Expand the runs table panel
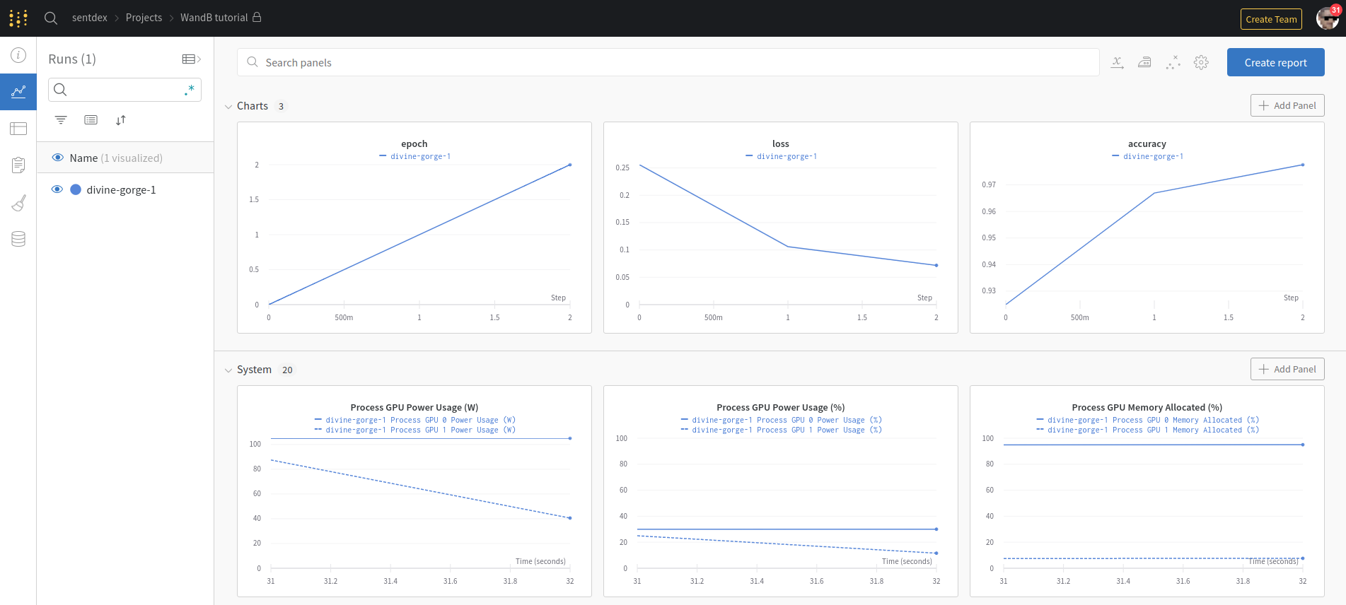This screenshot has height=605, width=1346. tap(191, 59)
